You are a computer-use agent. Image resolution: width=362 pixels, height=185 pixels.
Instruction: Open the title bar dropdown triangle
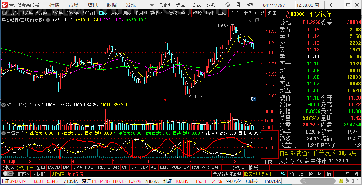pos(151,5)
